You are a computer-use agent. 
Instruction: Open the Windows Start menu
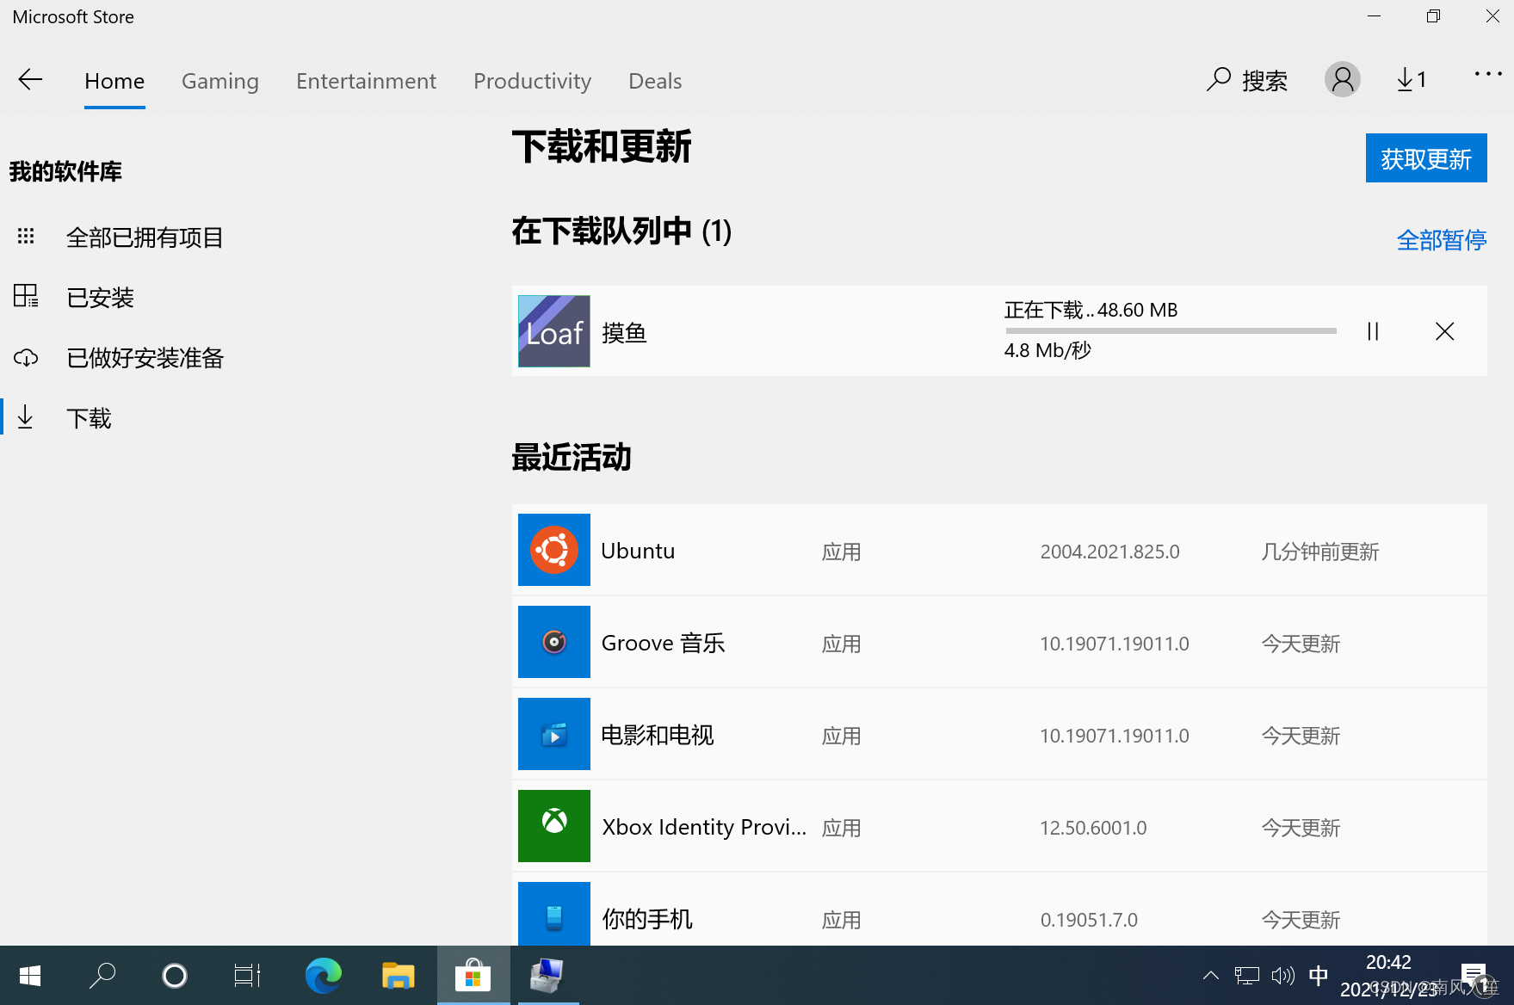[x=30, y=976]
